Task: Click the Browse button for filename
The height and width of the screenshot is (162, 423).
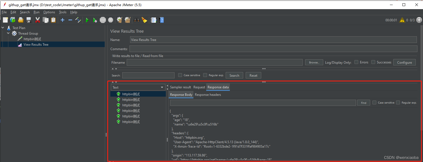Action: click(314, 62)
